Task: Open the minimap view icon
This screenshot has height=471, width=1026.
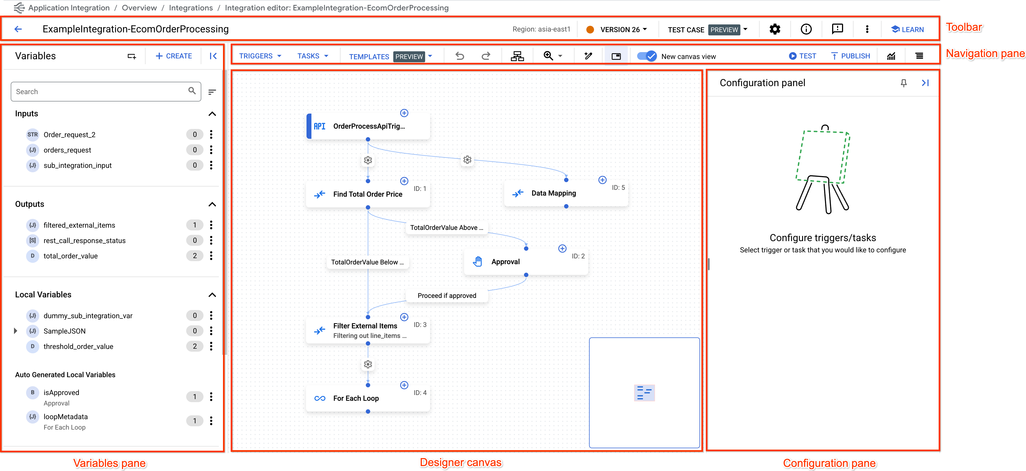Action: 616,56
